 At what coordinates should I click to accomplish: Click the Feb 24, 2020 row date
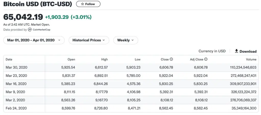tap(16, 108)
